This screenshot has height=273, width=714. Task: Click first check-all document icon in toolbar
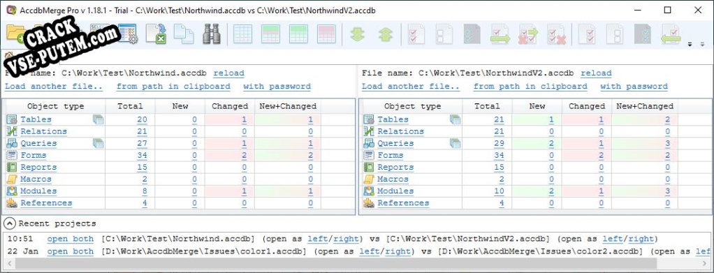[416, 34]
